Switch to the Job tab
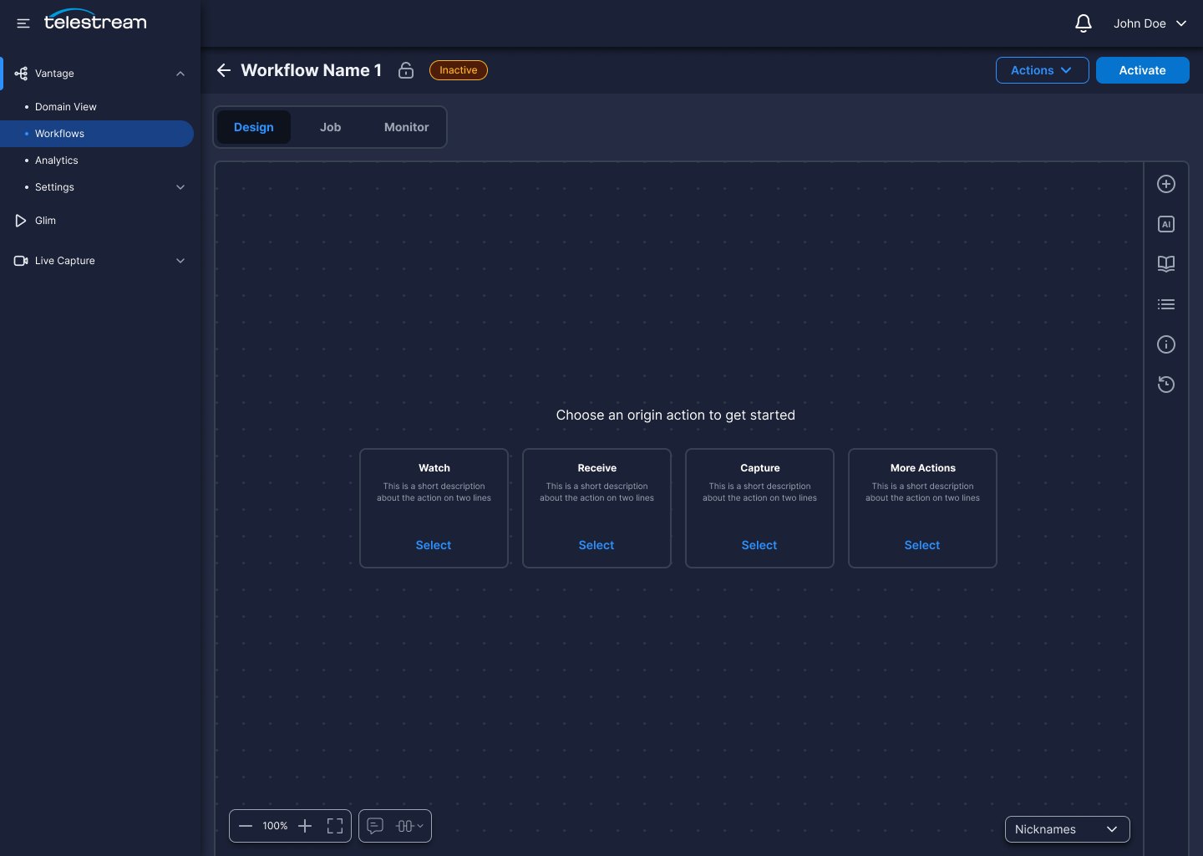1203x856 pixels. point(330,127)
